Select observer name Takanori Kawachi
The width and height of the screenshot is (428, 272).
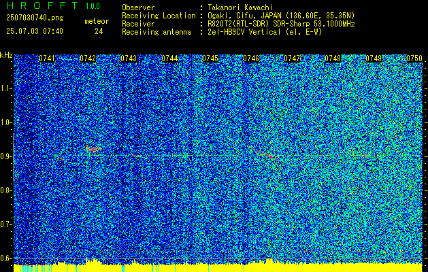(x=240, y=7)
